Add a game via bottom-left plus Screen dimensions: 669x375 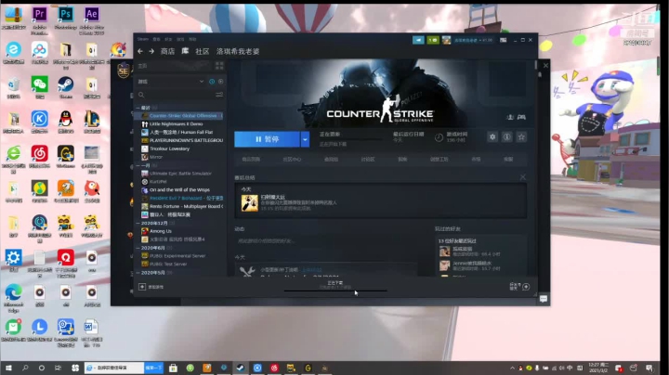[142, 287]
